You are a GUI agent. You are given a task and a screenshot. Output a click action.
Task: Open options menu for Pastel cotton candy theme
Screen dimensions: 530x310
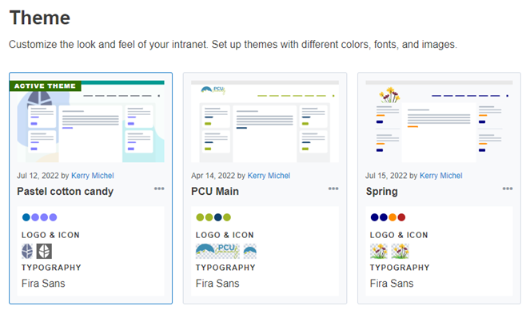159,189
